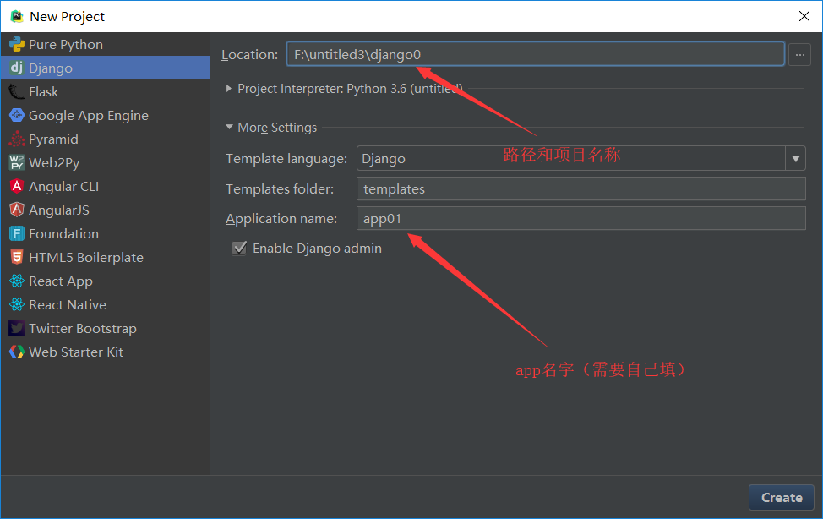Viewport: 823px width, 519px height.
Task: Select the React App atom icon
Action: 17,281
